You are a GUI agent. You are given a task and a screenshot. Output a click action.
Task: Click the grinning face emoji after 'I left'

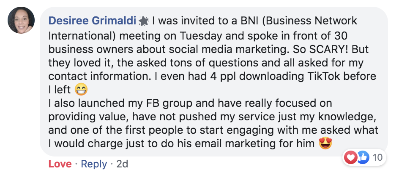pos(80,89)
